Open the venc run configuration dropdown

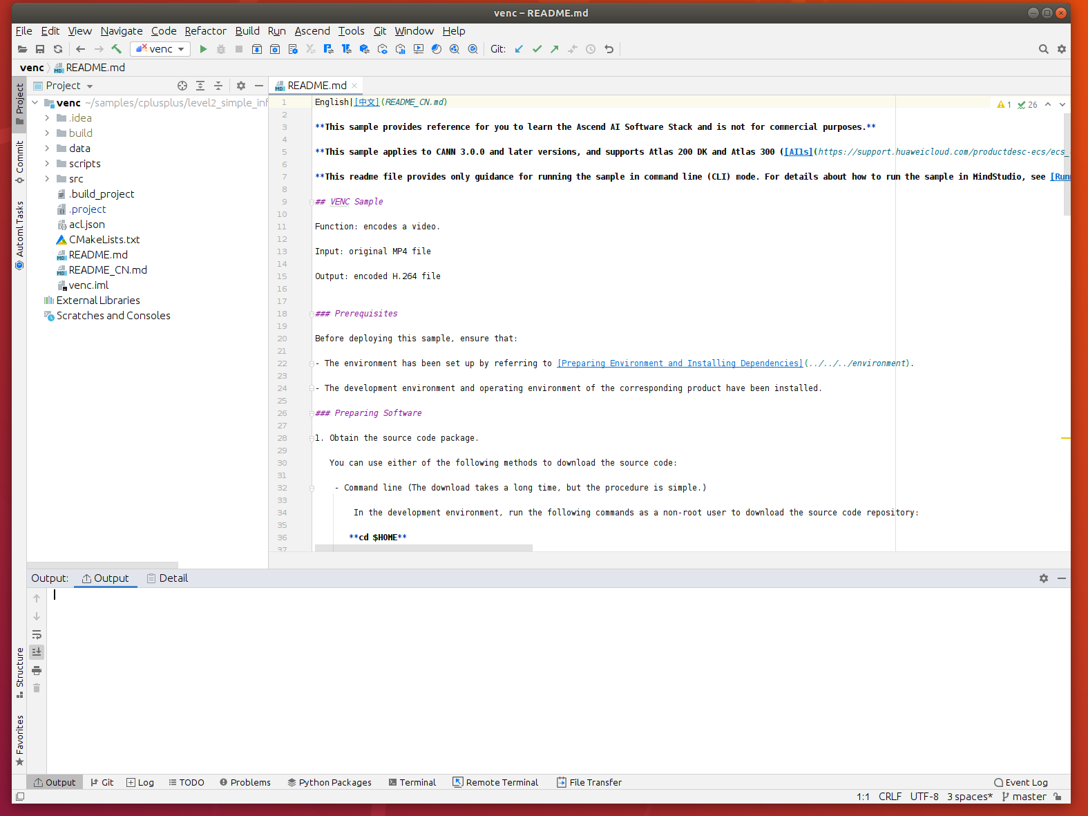coord(160,49)
